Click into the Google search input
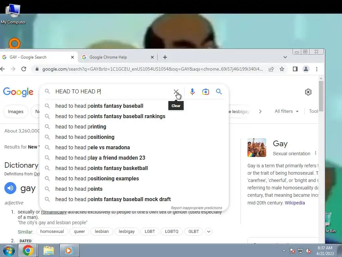The image size is (342, 257). coord(112,92)
